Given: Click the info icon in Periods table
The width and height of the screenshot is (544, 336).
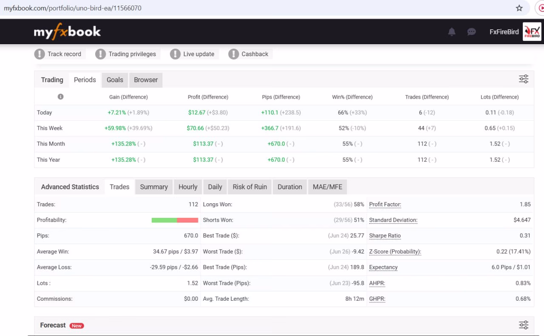Looking at the screenshot, I should click(60, 97).
